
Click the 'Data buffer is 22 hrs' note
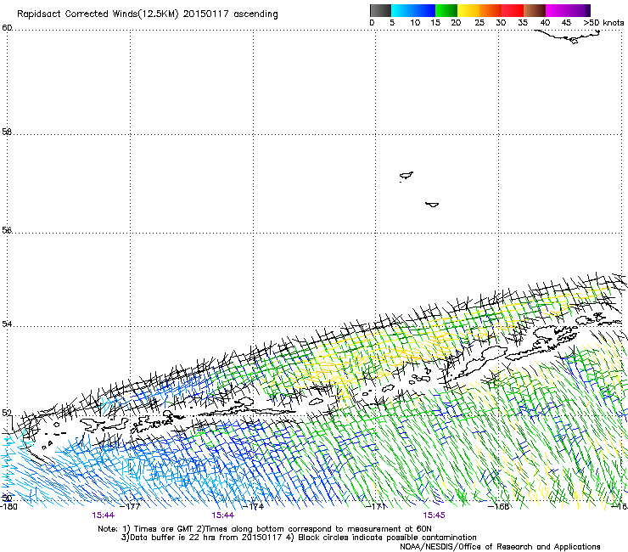pos(299,538)
